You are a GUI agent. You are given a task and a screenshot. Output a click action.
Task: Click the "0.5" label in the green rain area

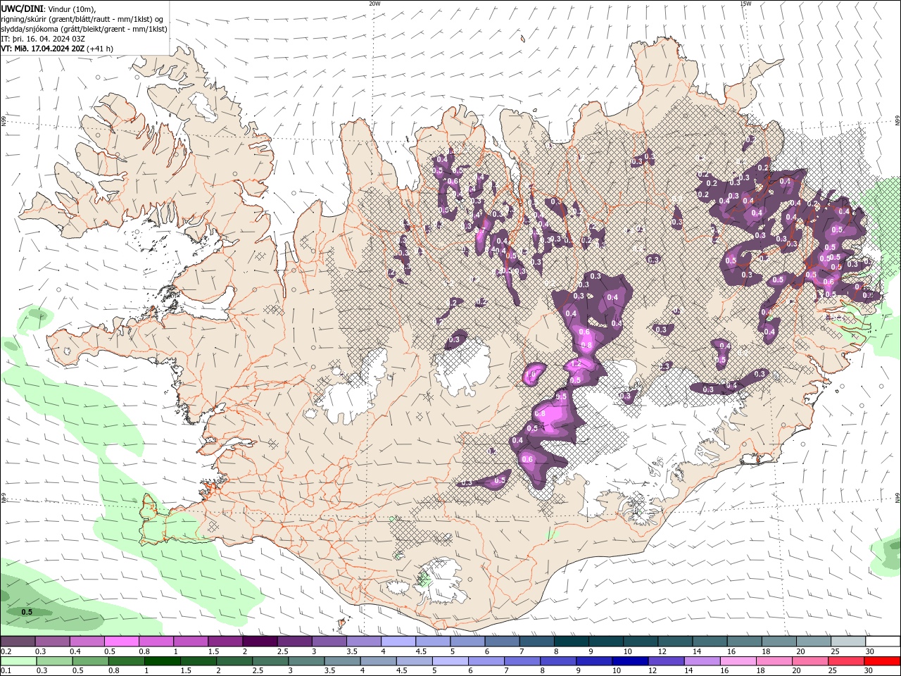[27, 612]
